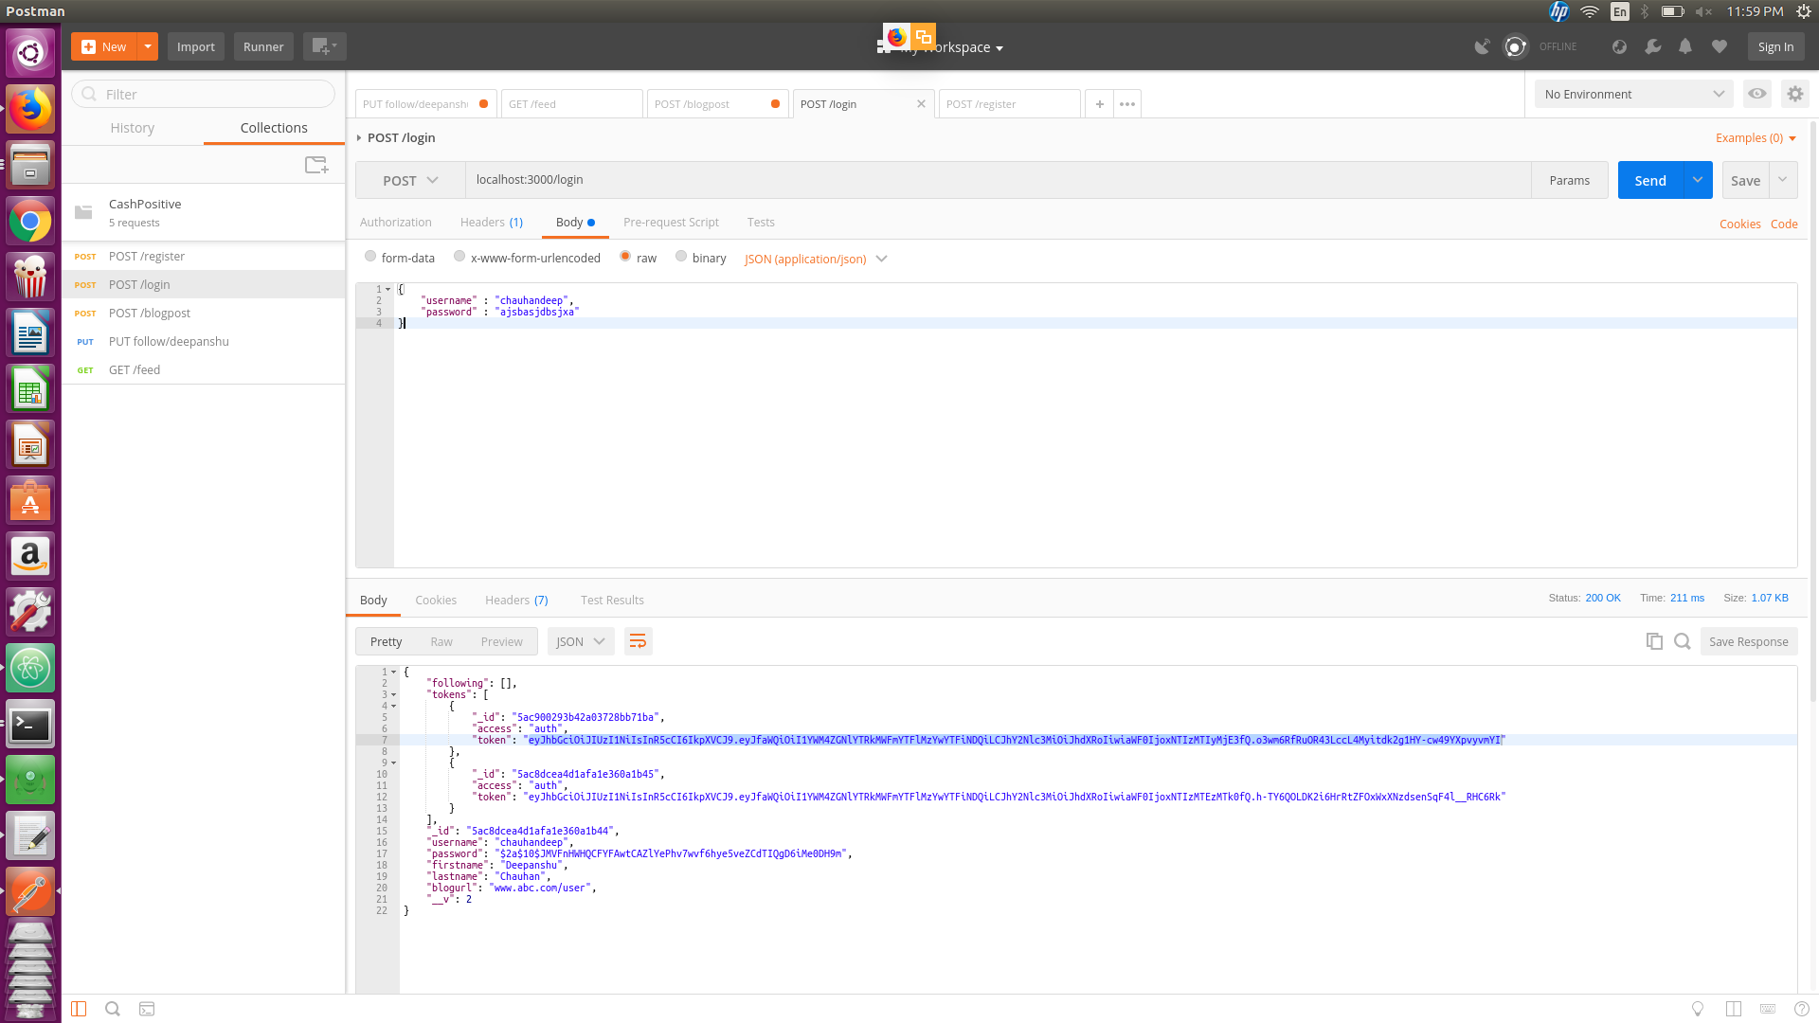Add a new request tab
The width and height of the screenshot is (1819, 1023).
click(1099, 104)
